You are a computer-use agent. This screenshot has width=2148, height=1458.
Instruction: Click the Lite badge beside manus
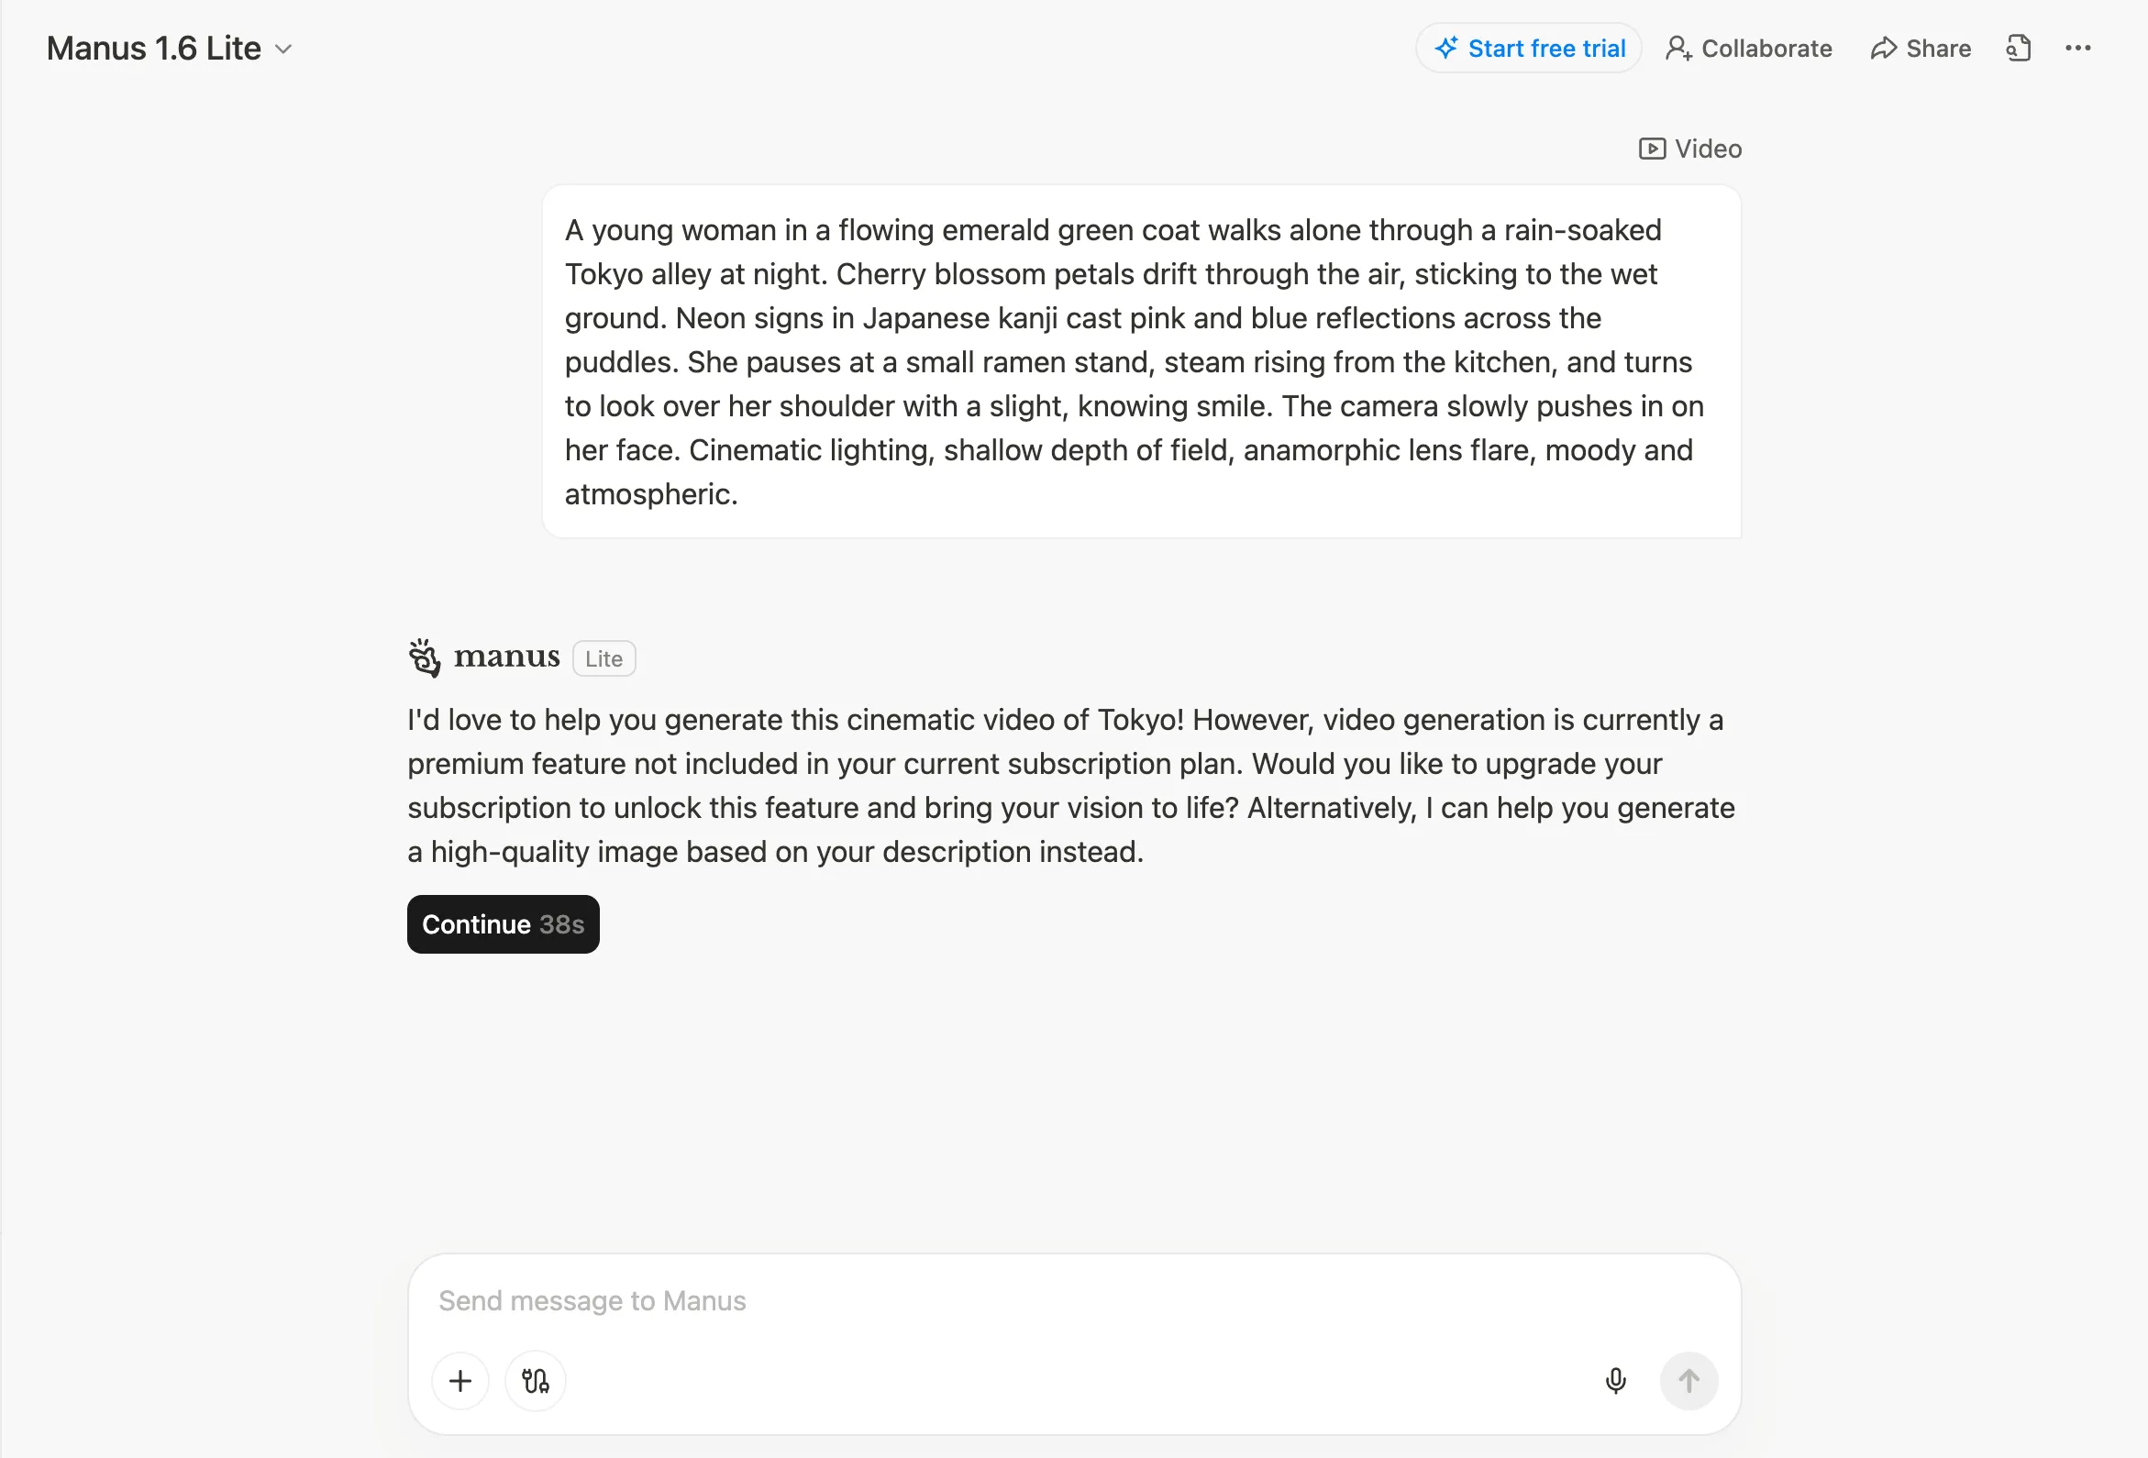pyautogui.click(x=603, y=658)
